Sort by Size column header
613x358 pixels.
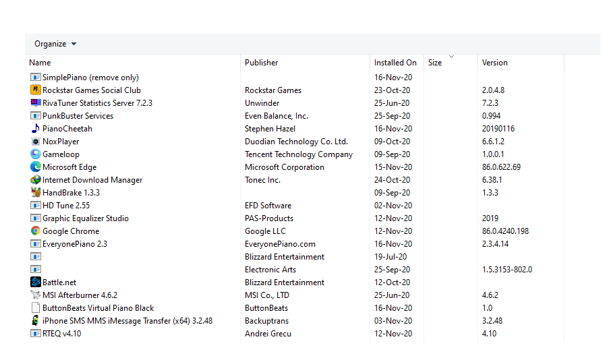(x=435, y=63)
